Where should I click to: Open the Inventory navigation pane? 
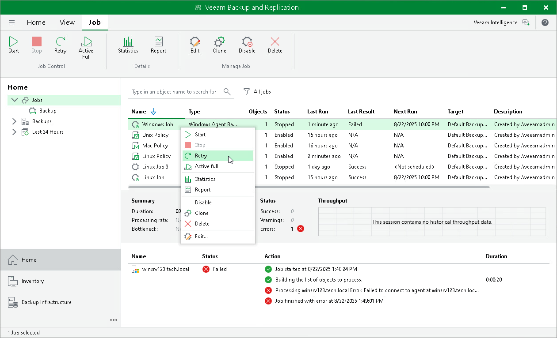click(x=61, y=281)
